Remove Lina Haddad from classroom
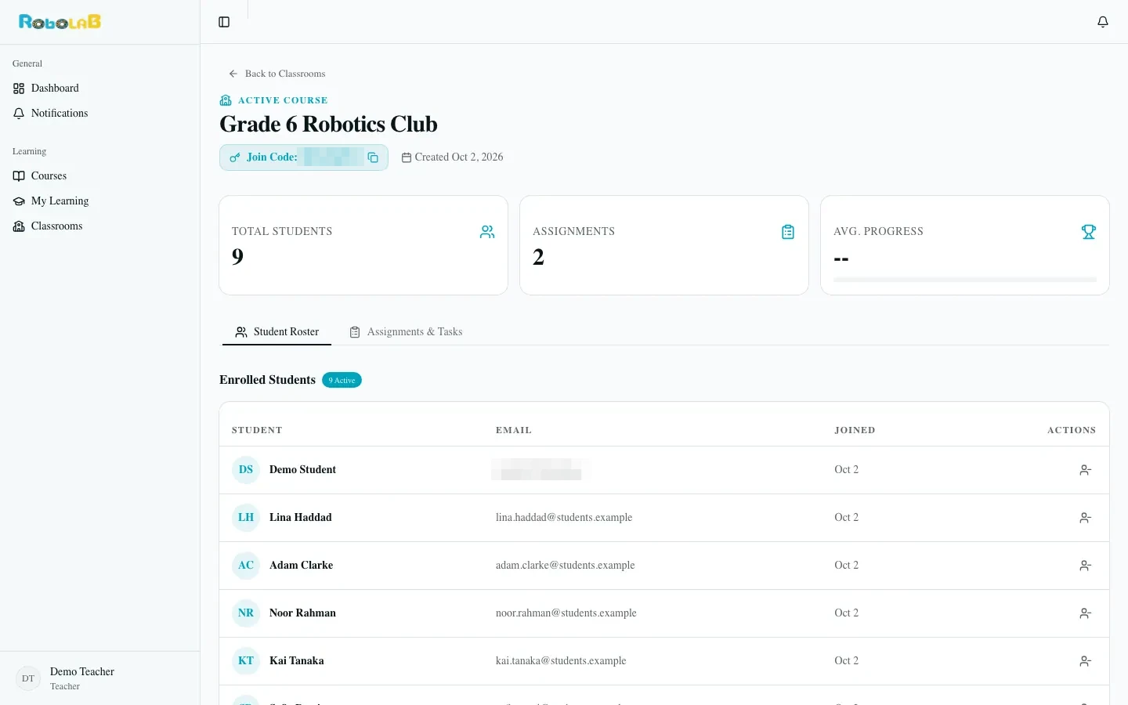Screen dimensions: 1128x705 1086,518
